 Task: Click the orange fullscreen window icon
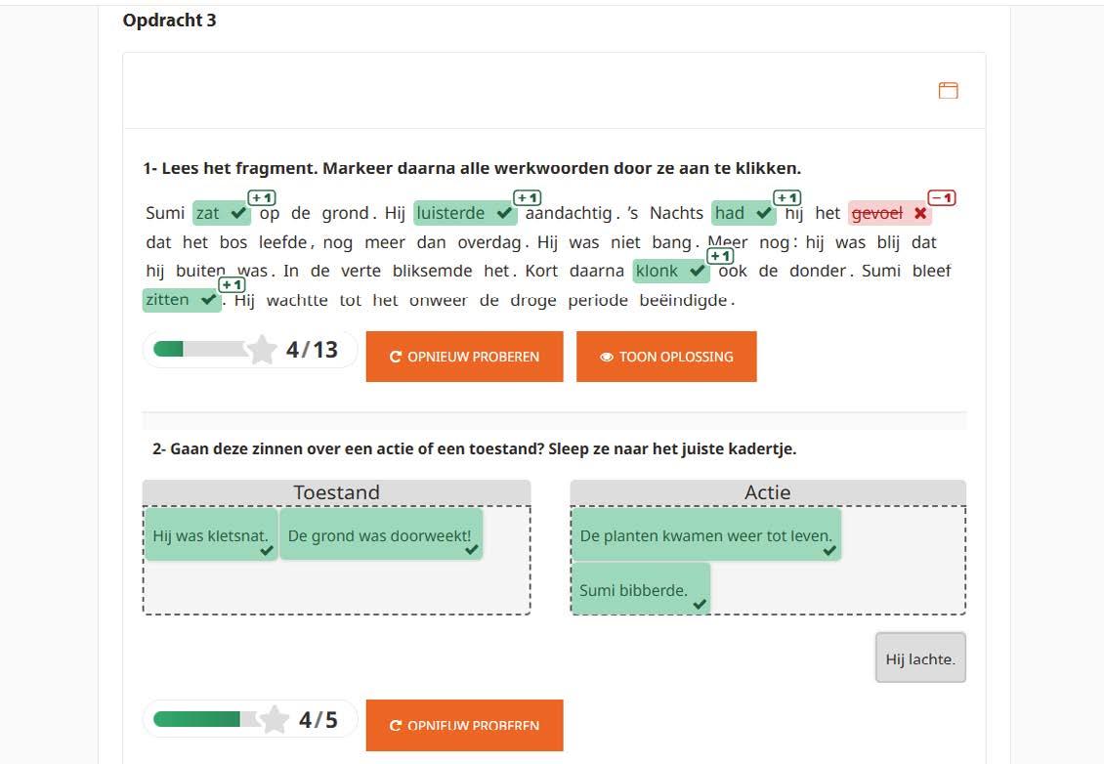(948, 90)
